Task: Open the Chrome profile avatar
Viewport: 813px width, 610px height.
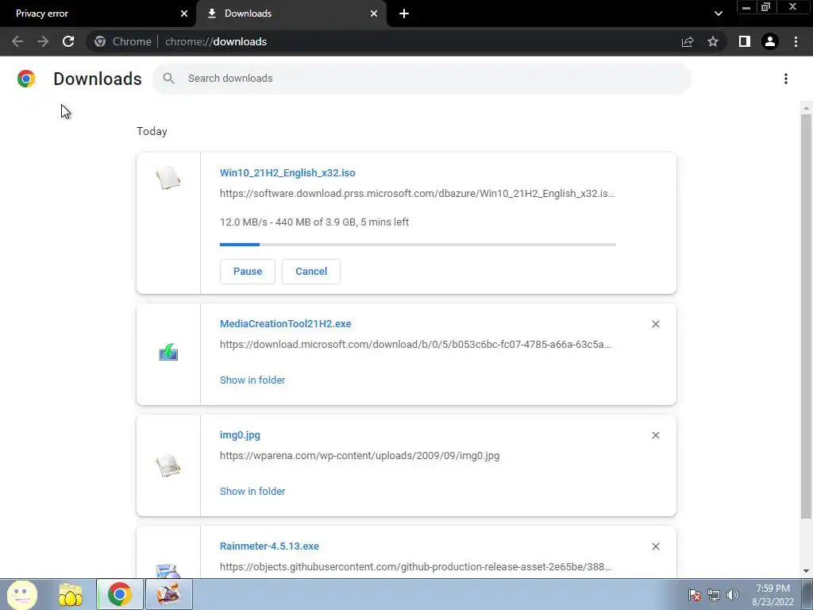Action: 770,41
